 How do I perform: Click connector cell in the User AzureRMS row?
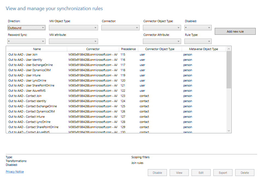click(93, 91)
